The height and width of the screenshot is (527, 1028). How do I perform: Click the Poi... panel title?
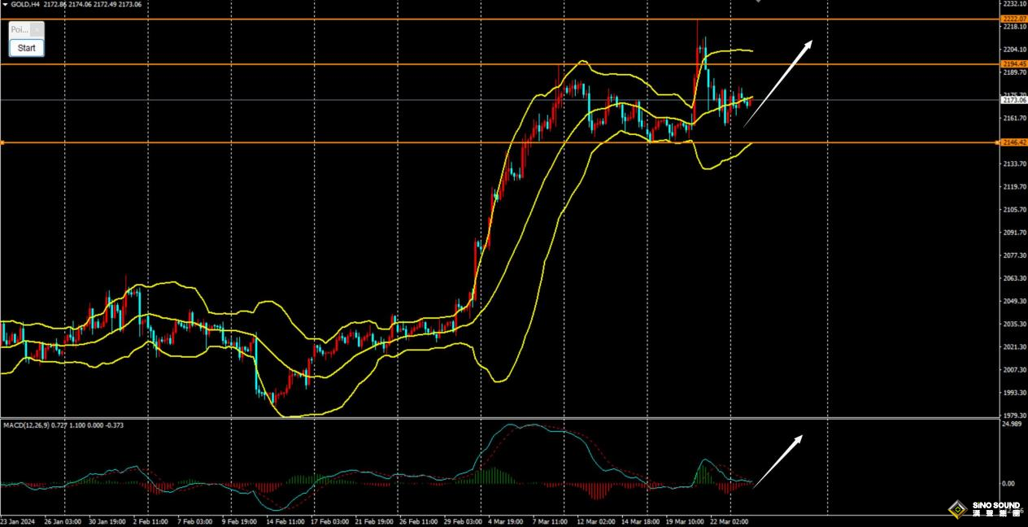click(x=20, y=29)
